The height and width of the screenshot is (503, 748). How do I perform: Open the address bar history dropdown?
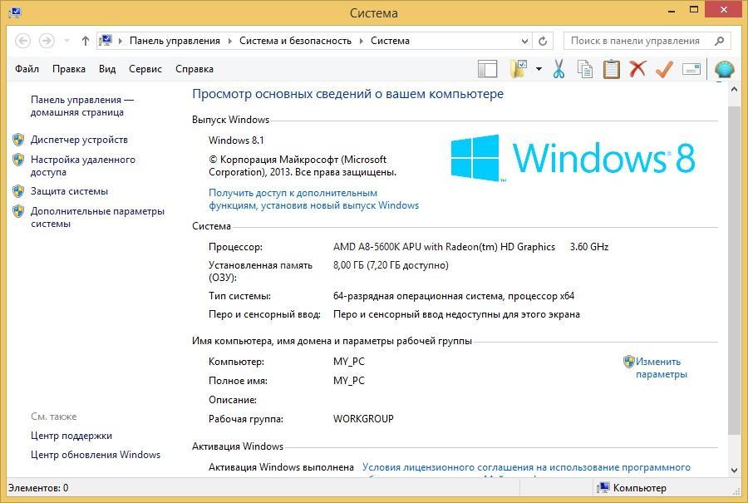point(524,41)
